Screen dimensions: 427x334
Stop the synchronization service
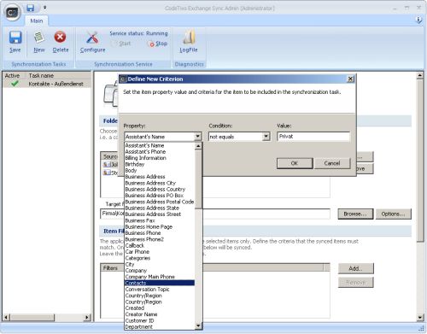point(158,44)
